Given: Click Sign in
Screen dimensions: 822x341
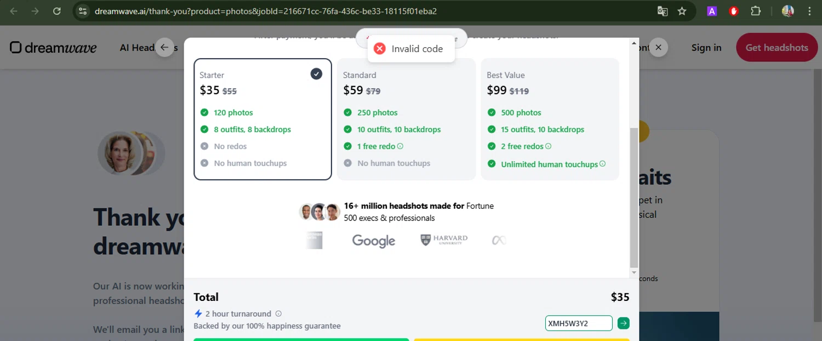Looking at the screenshot, I should pos(706,48).
